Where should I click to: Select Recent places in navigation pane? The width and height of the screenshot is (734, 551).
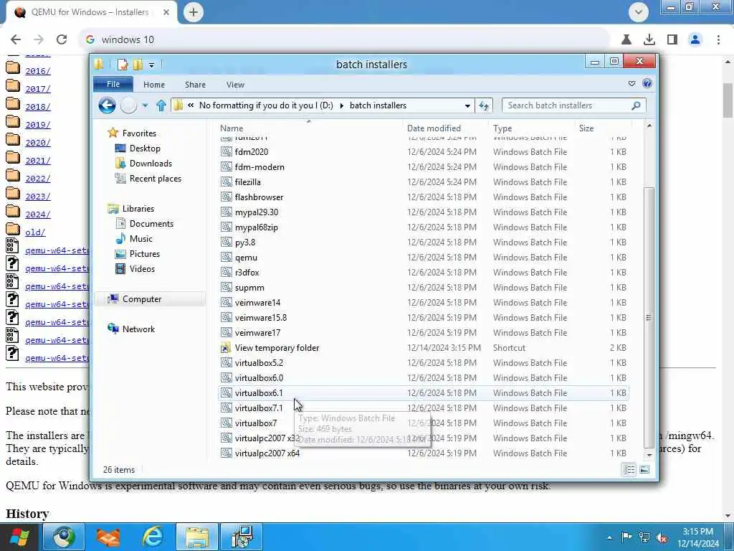click(x=155, y=179)
